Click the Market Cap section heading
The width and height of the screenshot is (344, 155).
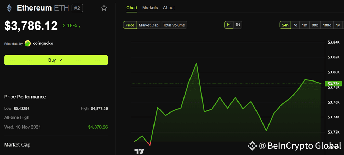pos(17,145)
